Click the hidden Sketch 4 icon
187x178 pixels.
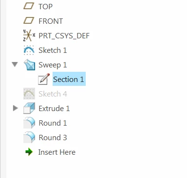(29, 94)
